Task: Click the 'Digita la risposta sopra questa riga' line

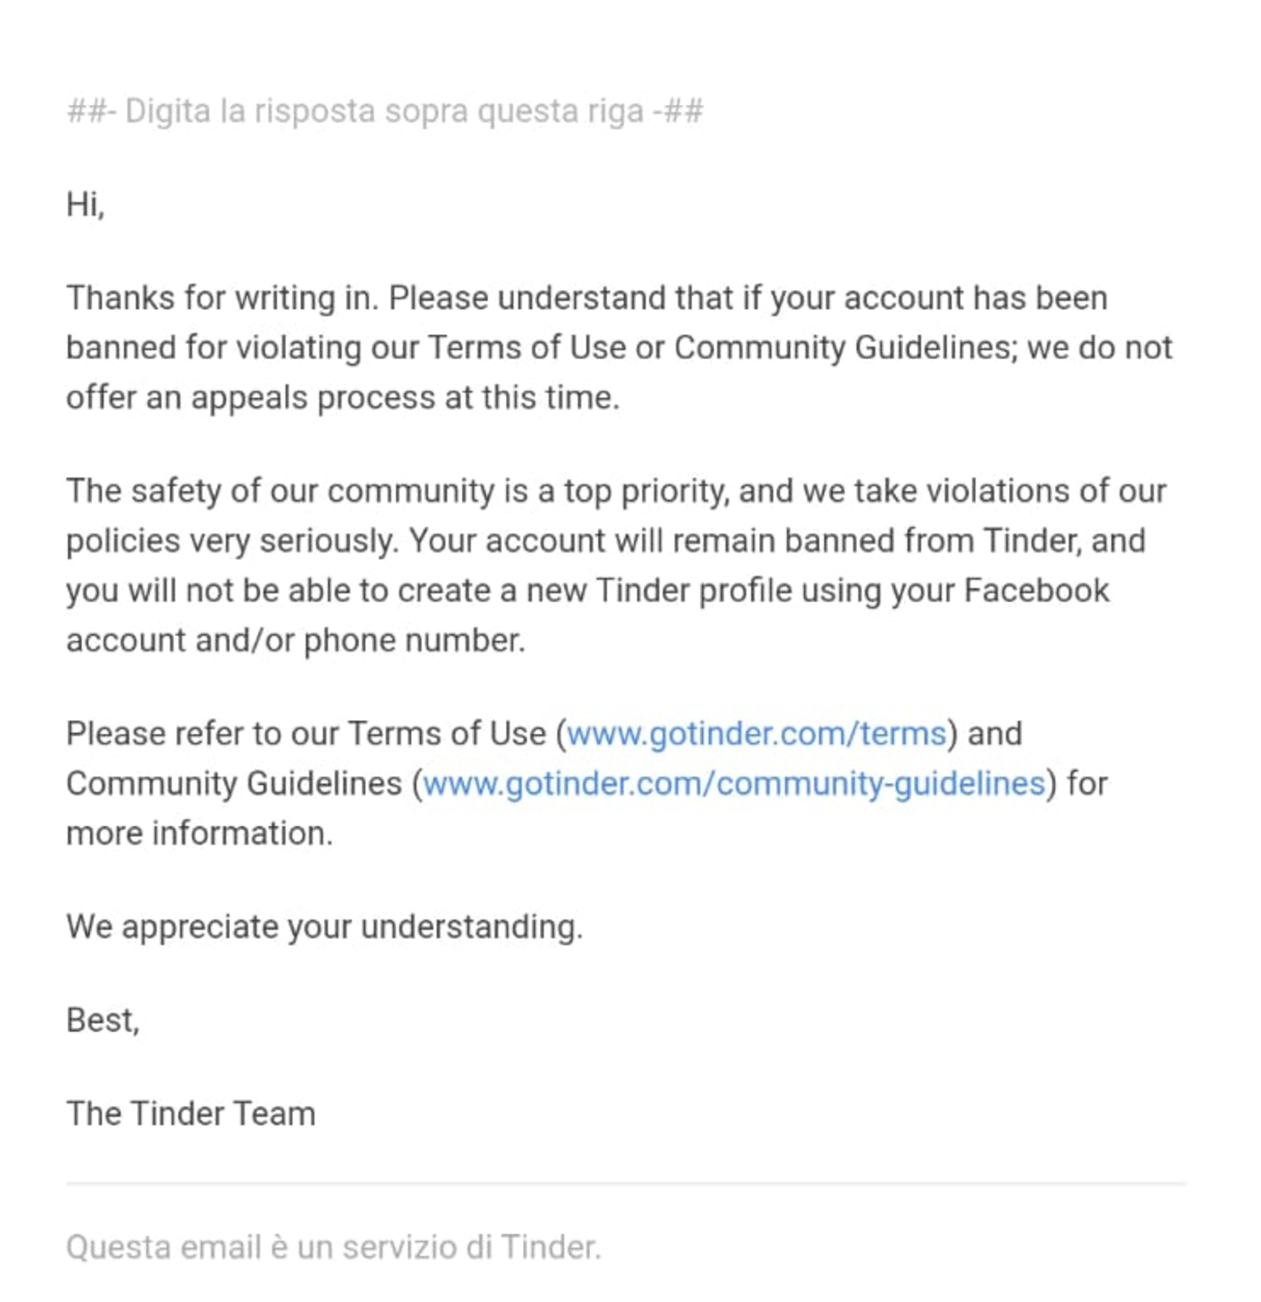Action: pyautogui.click(x=385, y=111)
